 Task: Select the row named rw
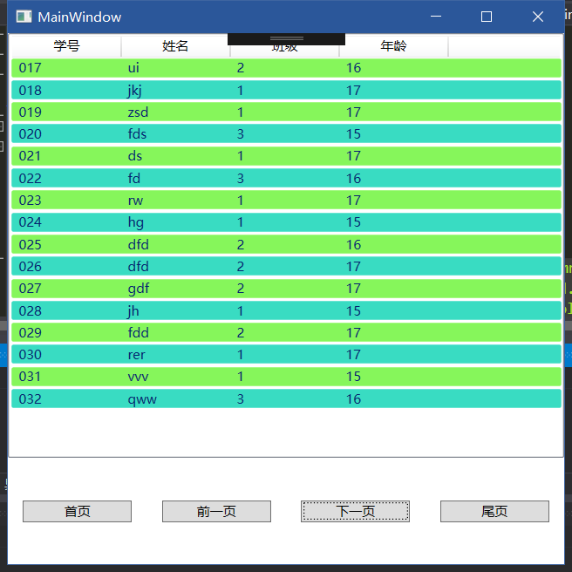(286, 201)
